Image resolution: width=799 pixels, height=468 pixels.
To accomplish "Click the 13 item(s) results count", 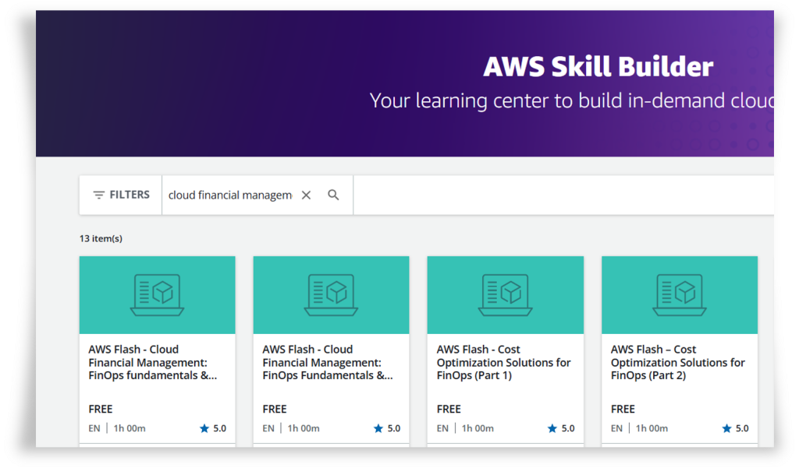I will pos(100,238).
